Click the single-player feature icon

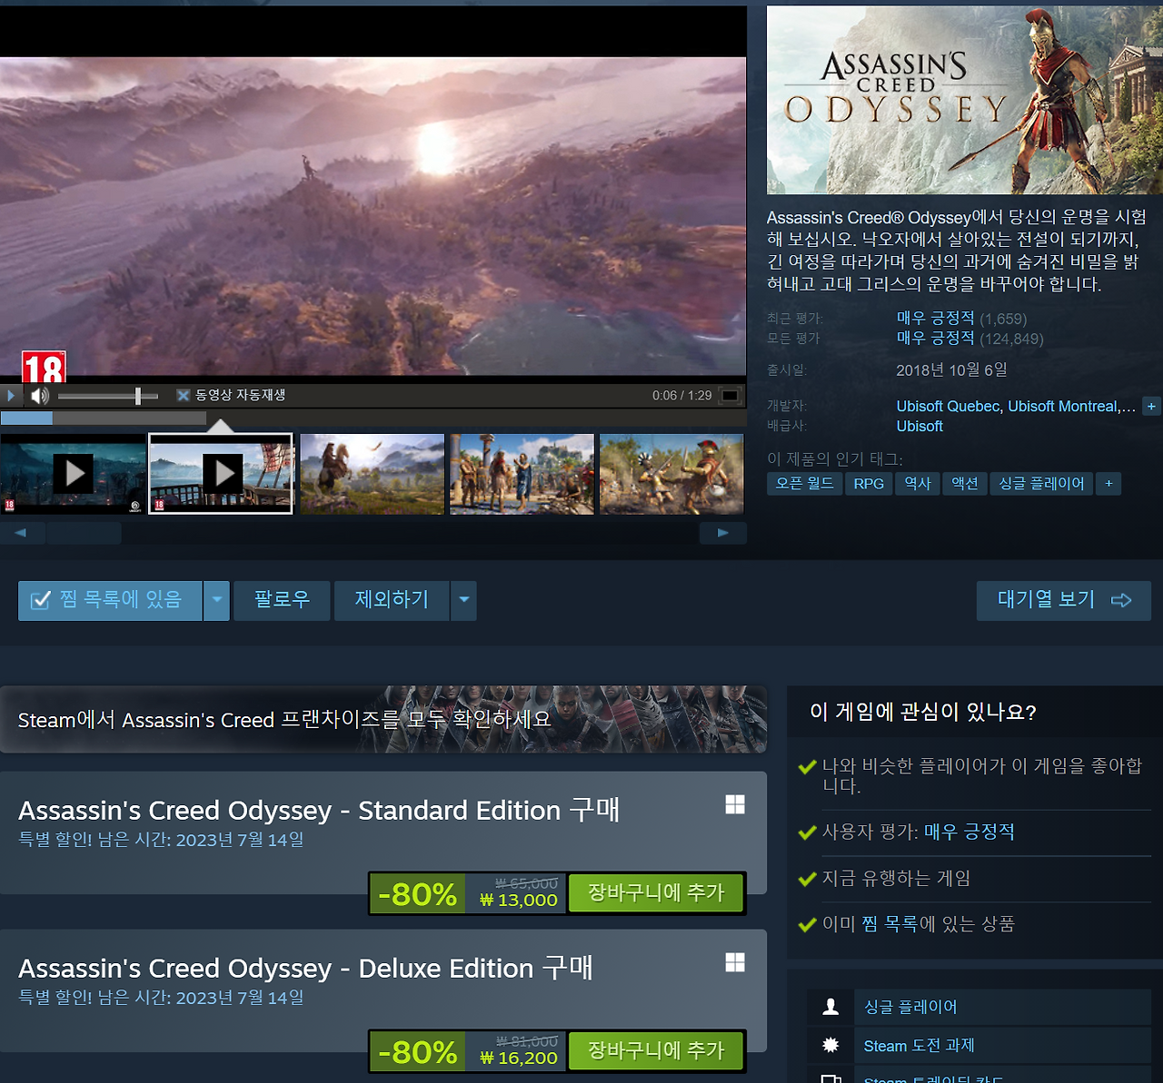[x=830, y=1006]
